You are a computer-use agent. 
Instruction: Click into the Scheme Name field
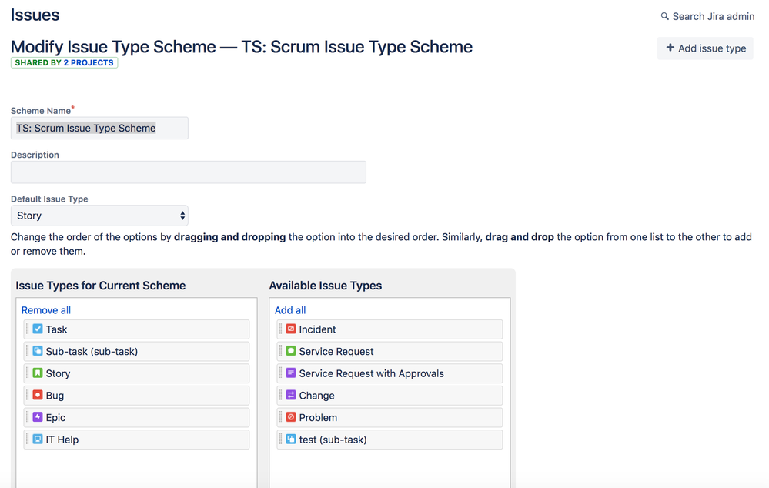pyautogui.click(x=99, y=128)
